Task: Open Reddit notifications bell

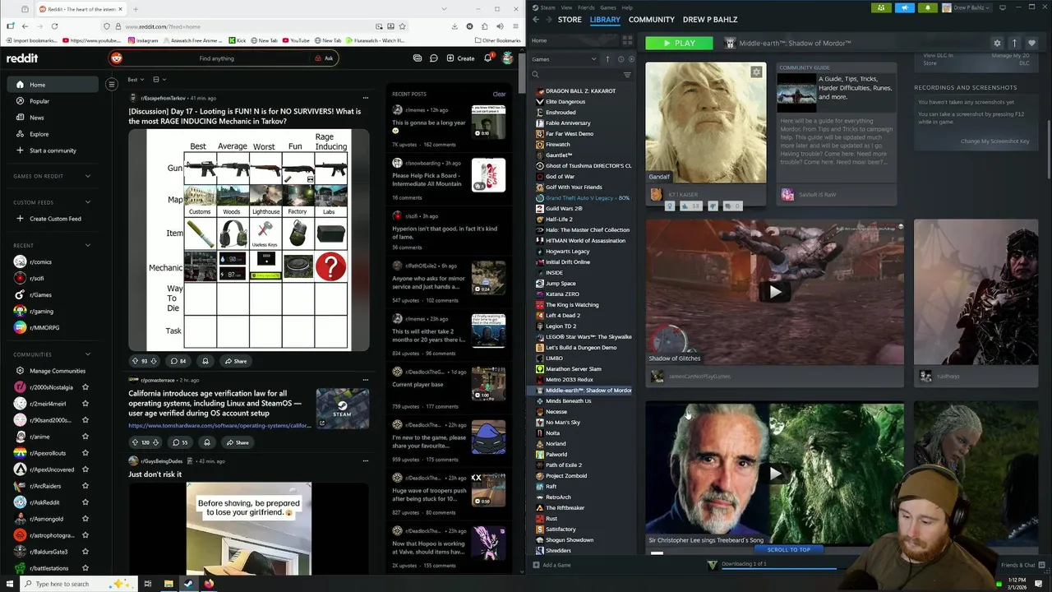Action: coord(487,58)
